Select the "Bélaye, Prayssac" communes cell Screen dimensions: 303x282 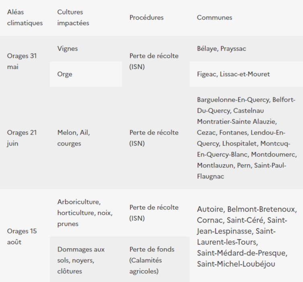221,49
